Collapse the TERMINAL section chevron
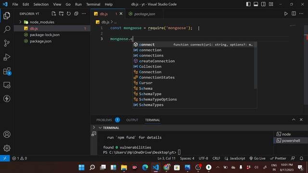The height and width of the screenshot is (173, 308). [100, 128]
